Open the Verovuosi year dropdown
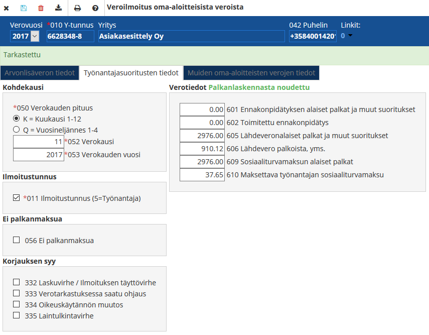The height and width of the screenshot is (335, 429). pos(35,36)
